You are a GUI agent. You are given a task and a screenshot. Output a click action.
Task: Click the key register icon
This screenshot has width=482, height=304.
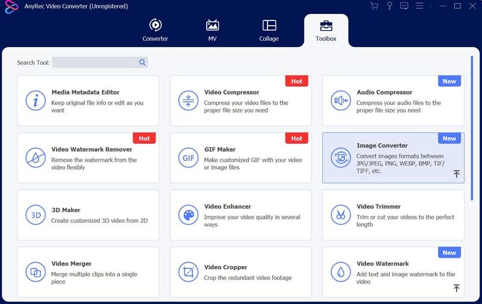390,6
